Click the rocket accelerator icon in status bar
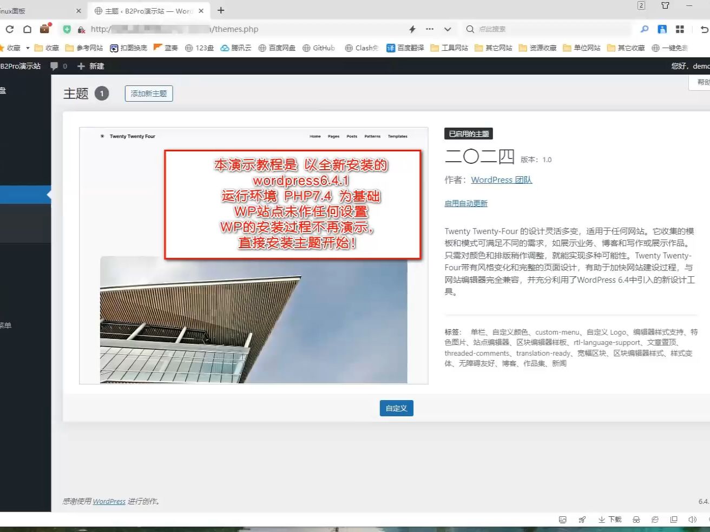 pos(582,520)
